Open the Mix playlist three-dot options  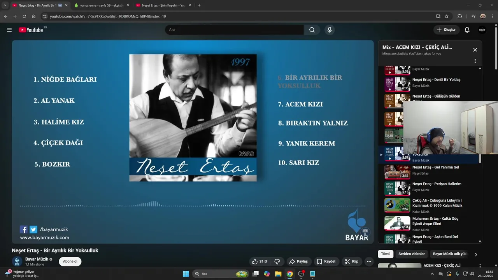point(475,61)
